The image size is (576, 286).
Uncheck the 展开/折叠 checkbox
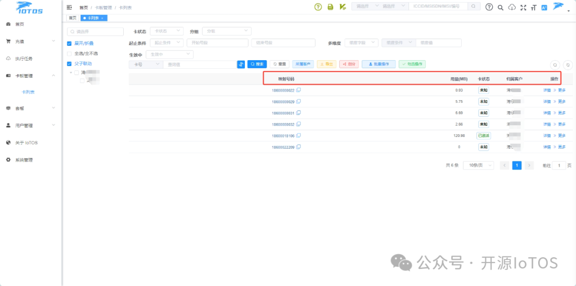[x=69, y=43]
